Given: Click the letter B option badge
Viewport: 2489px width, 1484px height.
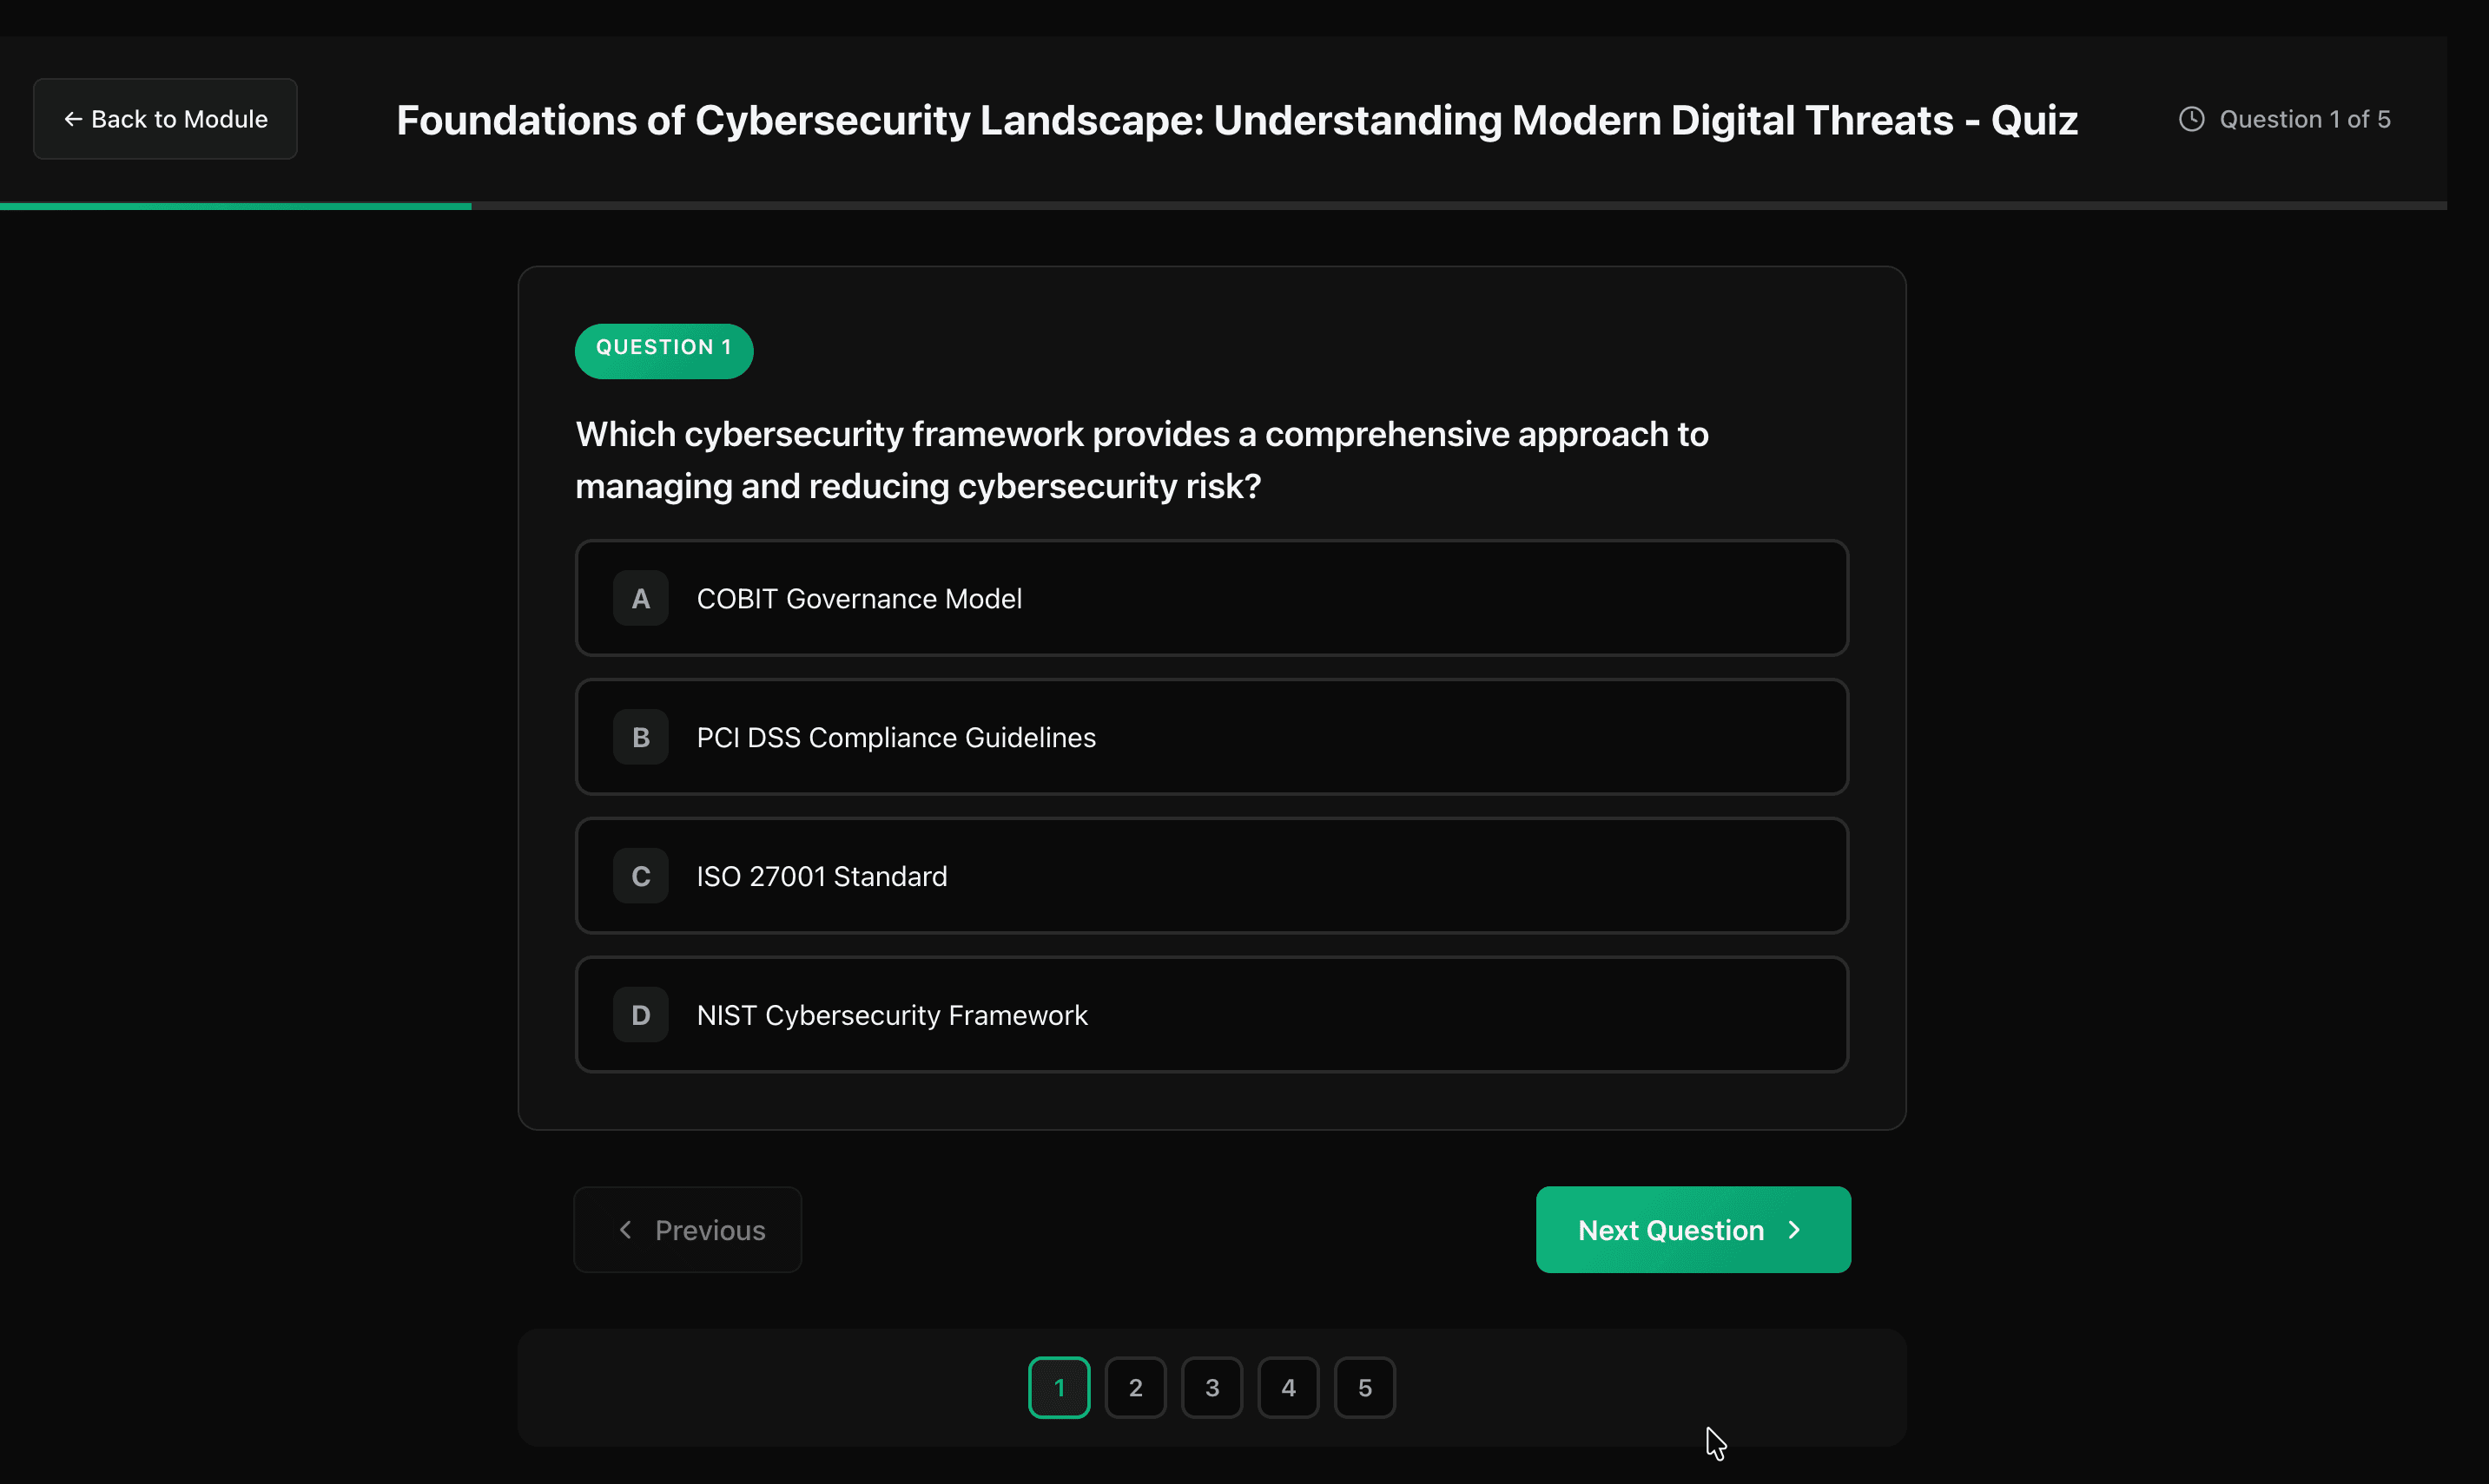Looking at the screenshot, I should [640, 737].
